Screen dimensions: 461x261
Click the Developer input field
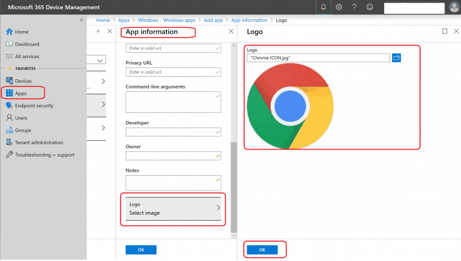[x=173, y=132]
